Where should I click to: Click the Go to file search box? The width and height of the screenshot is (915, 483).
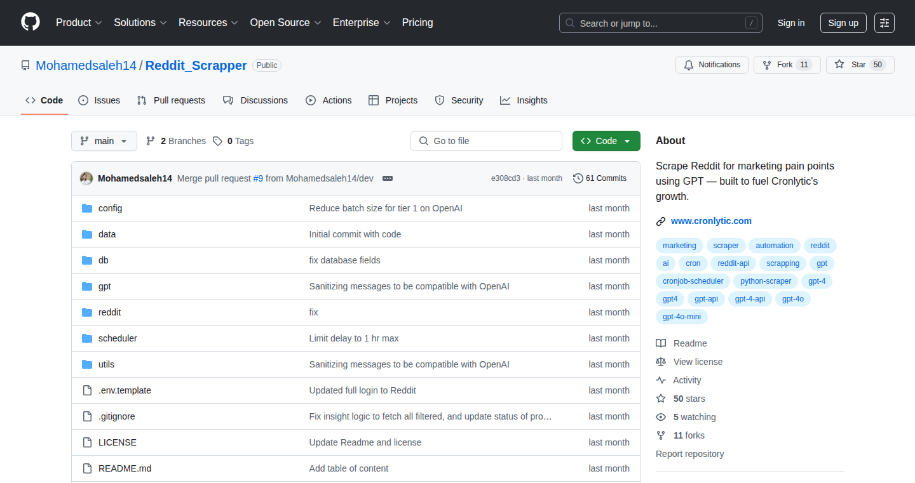486,141
